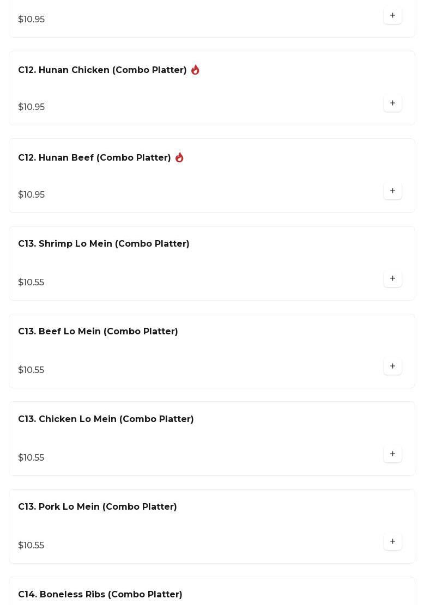
Task: Add C13. Shrimp Lo Mein to cart
Action: point(392,279)
